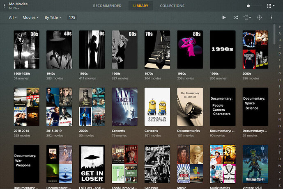Click the Documentaries title link

tap(189, 131)
